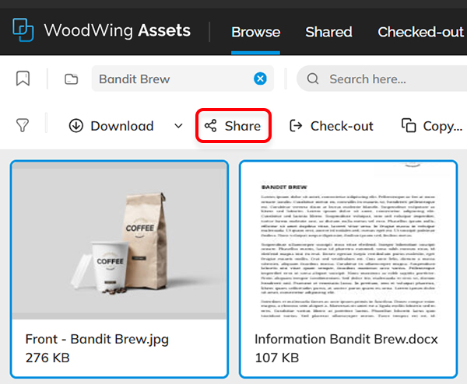Open the filter funnel icon
Viewport: 467px width, 384px height.
pyautogui.click(x=23, y=125)
